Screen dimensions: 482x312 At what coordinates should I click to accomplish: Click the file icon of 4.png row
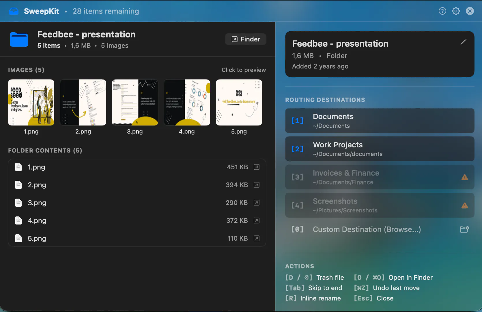pyautogui.click(x=18, y=220)
